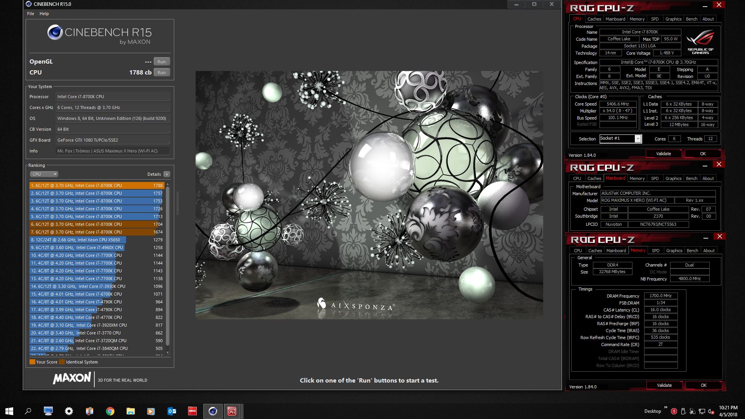Open SPD tab in bottom CPU-Z window

[x=656, y=251]
